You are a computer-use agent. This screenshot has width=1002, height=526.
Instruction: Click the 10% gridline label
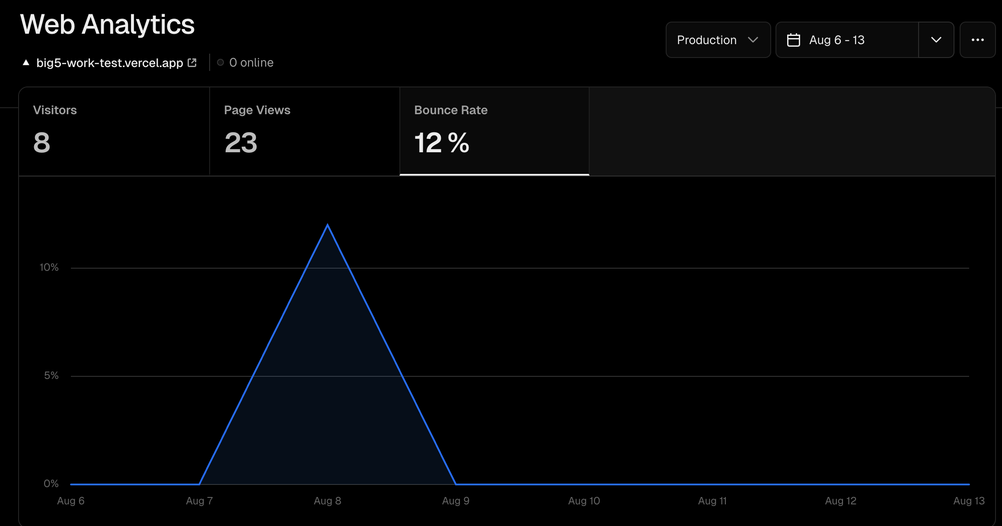49,267
